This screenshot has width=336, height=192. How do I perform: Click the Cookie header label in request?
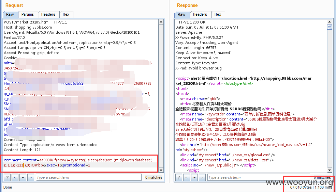pos(10,58)
